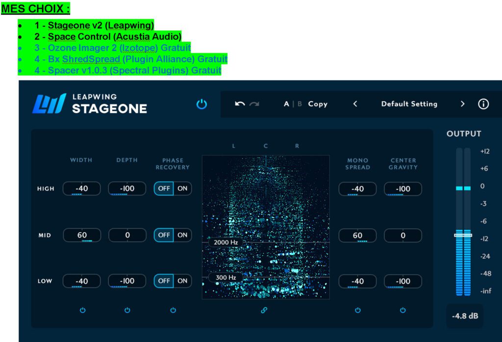Turn ON Phase Recovery for Mid band

182,235
